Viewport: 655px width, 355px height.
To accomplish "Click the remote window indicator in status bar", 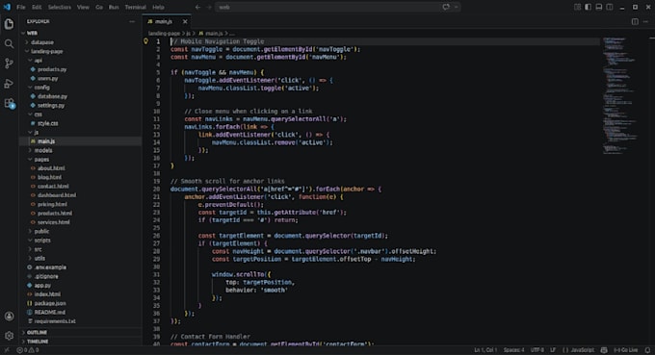I will click(6, 350).
